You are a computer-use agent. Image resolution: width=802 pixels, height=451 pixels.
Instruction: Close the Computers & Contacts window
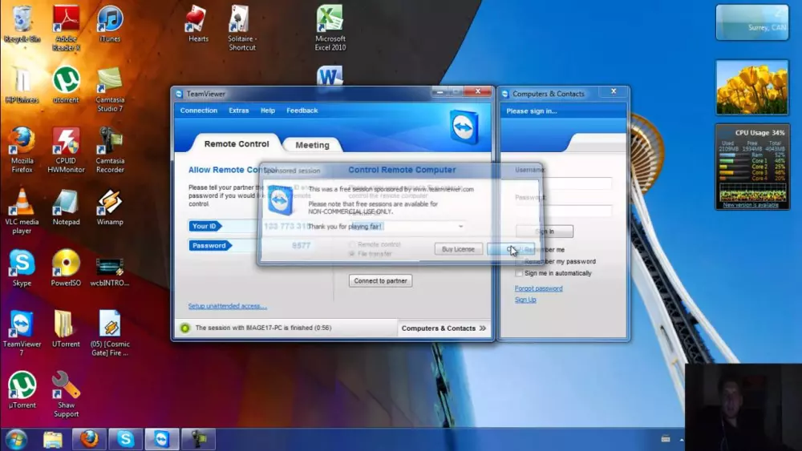point(614,91)
